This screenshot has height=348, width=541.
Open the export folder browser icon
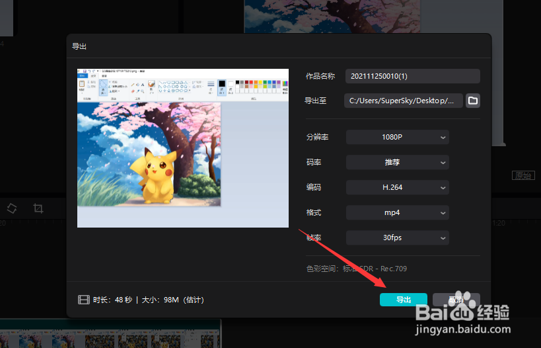(x=473, y=101)
